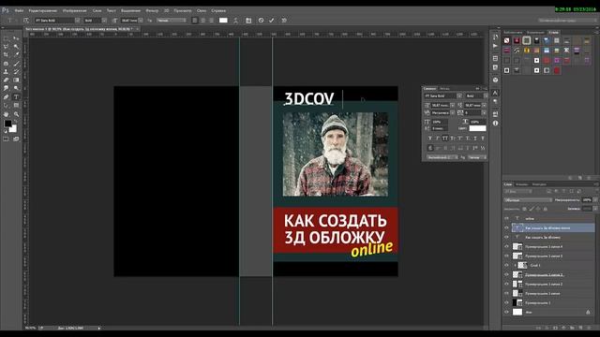Screen dimensions: 600x337
Task: Select the Crop tool
Action: pyautogui.click(x=7, y=55)
